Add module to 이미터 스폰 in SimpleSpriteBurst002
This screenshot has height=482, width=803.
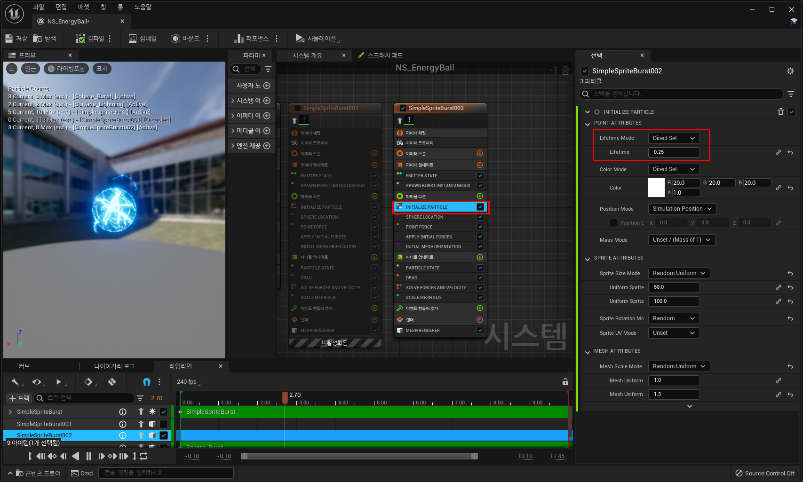click(480, 153)
